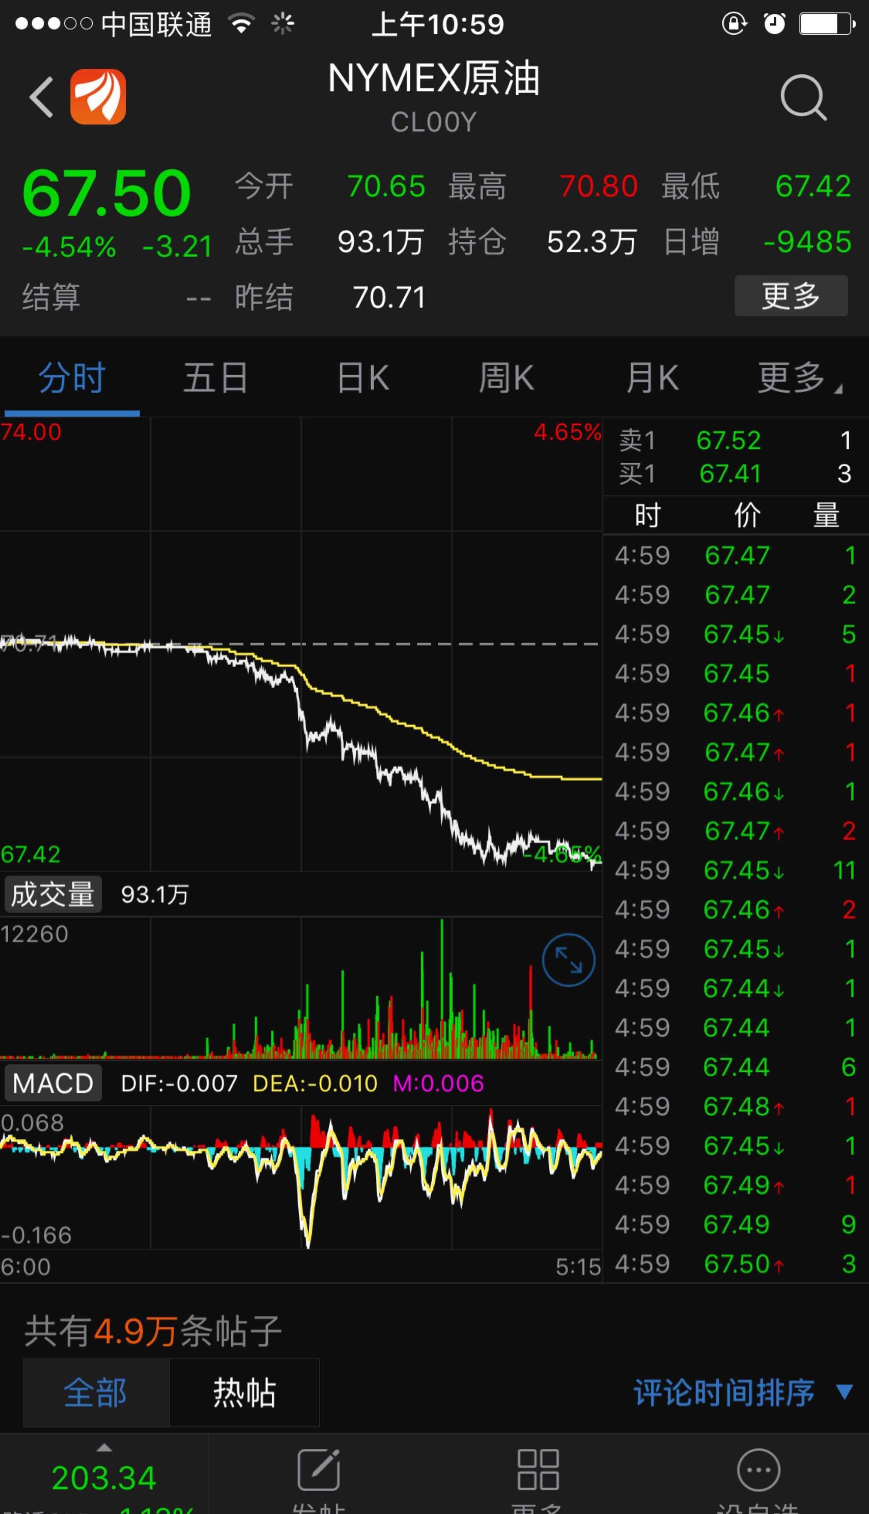Tap the 日增 value -9485
The width and height of the screenshot is (869, 1514).
pos(808,242)
